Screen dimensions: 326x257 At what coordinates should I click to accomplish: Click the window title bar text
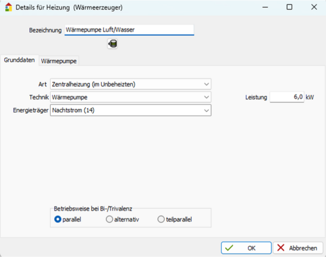(69, 7)
